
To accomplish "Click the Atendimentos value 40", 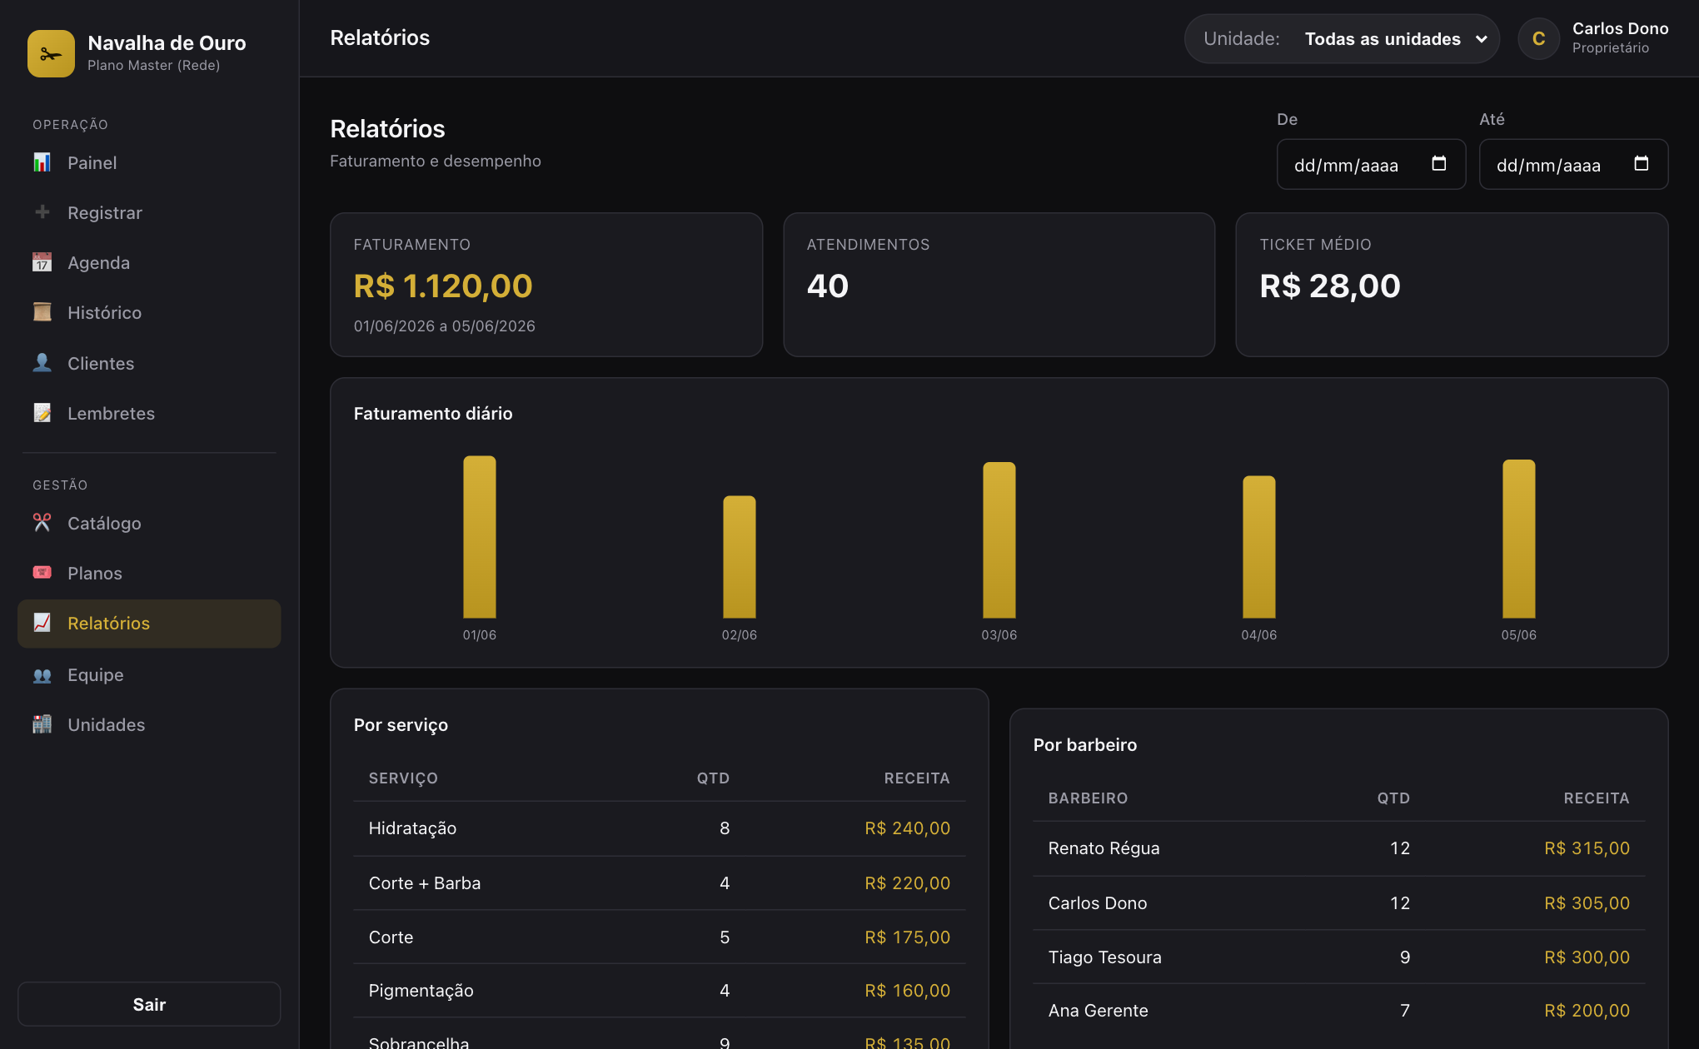I will [828, 286].
